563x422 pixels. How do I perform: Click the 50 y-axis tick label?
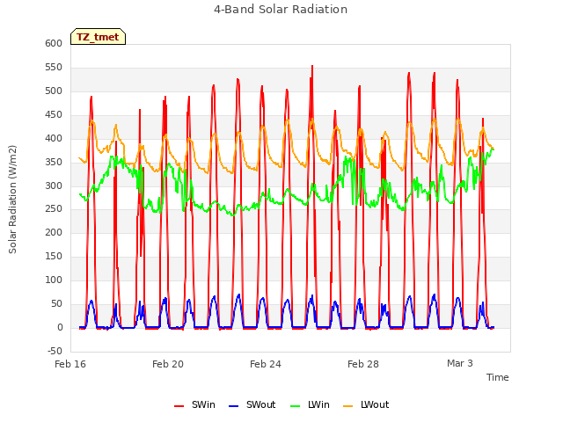click(57, 303)
